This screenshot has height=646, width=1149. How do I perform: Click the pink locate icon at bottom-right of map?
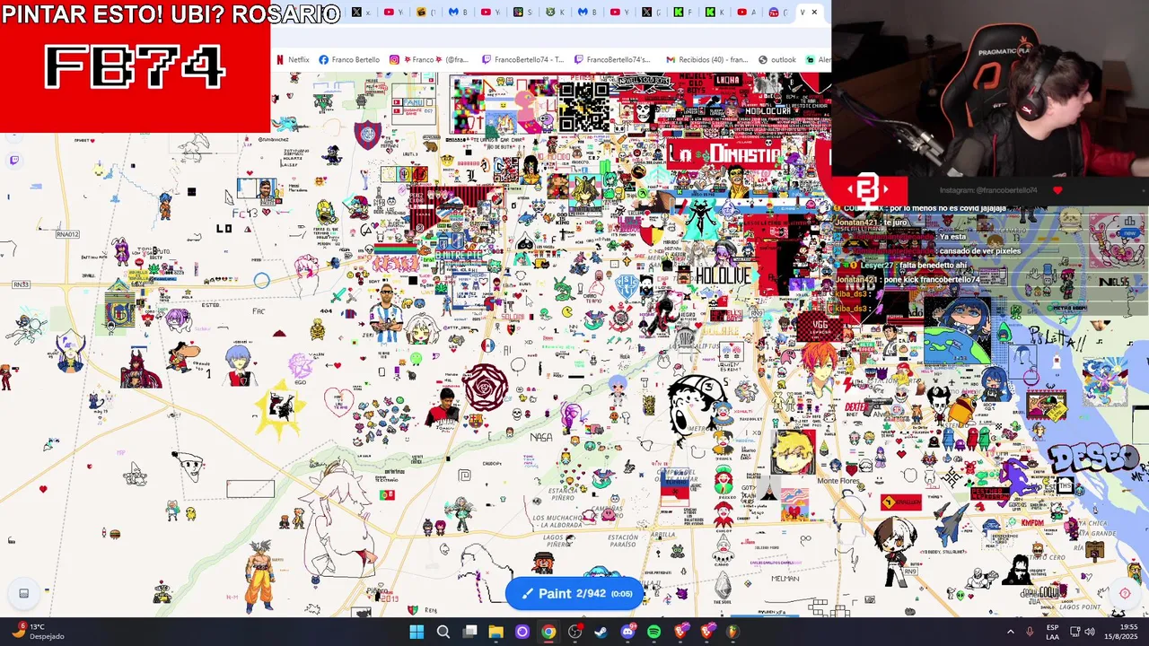click(1125, 593)
